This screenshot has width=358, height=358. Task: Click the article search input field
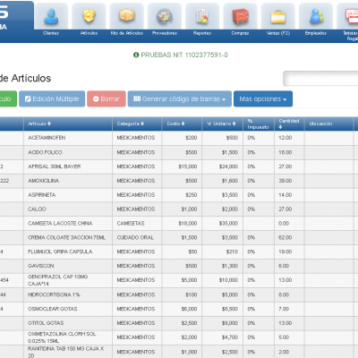pos(320,79)
